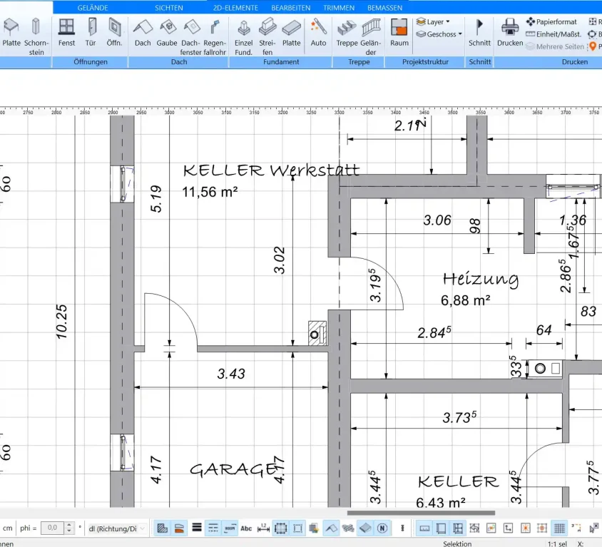Click the Raum room tool
602x547 pixels.
pyautogui.click(x=399, y=33)
